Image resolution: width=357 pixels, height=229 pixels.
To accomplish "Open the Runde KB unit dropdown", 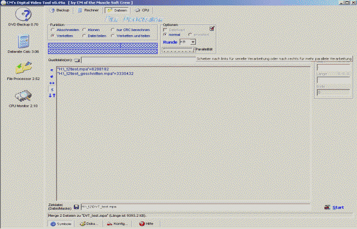I will 187,42.
